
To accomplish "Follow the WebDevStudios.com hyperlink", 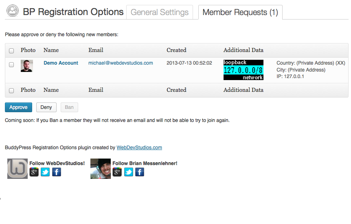I will [x=139, y=148].
